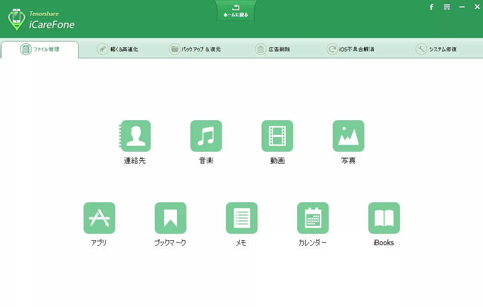Open the 音楽 music icon
The height and width of the screenshot is (307, 483).
coord(206,136)
